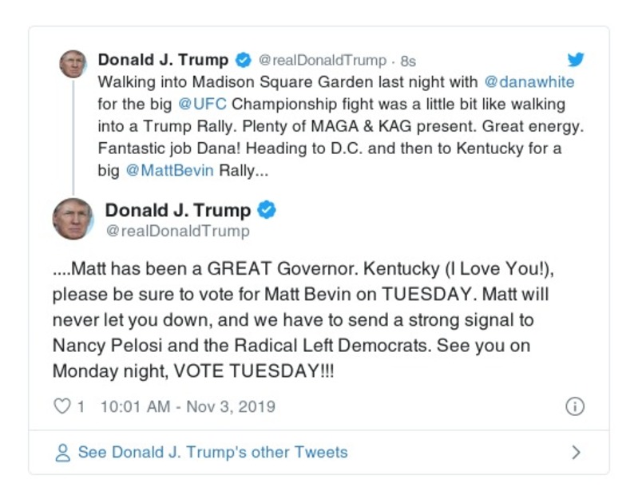Open the Twitter Ads info icon
This screenshot has height=503, width=638.
click(x=574, y=406)
